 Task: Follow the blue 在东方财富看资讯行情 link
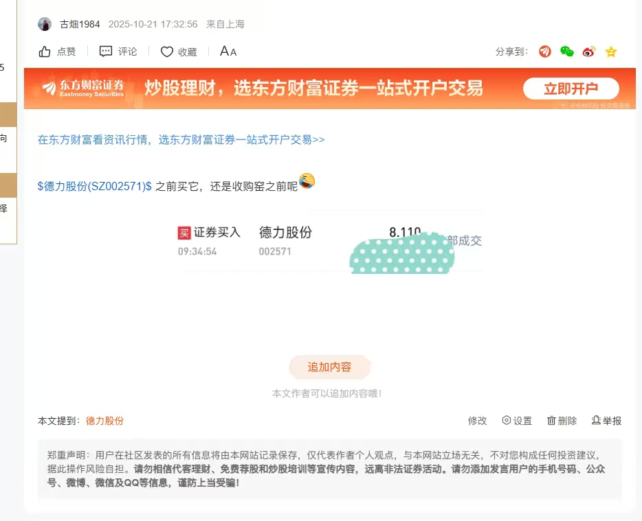coord(181,140)
